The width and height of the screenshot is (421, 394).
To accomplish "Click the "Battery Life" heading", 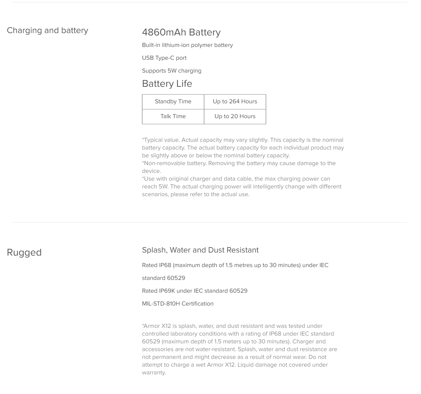I will pos(167,84).
